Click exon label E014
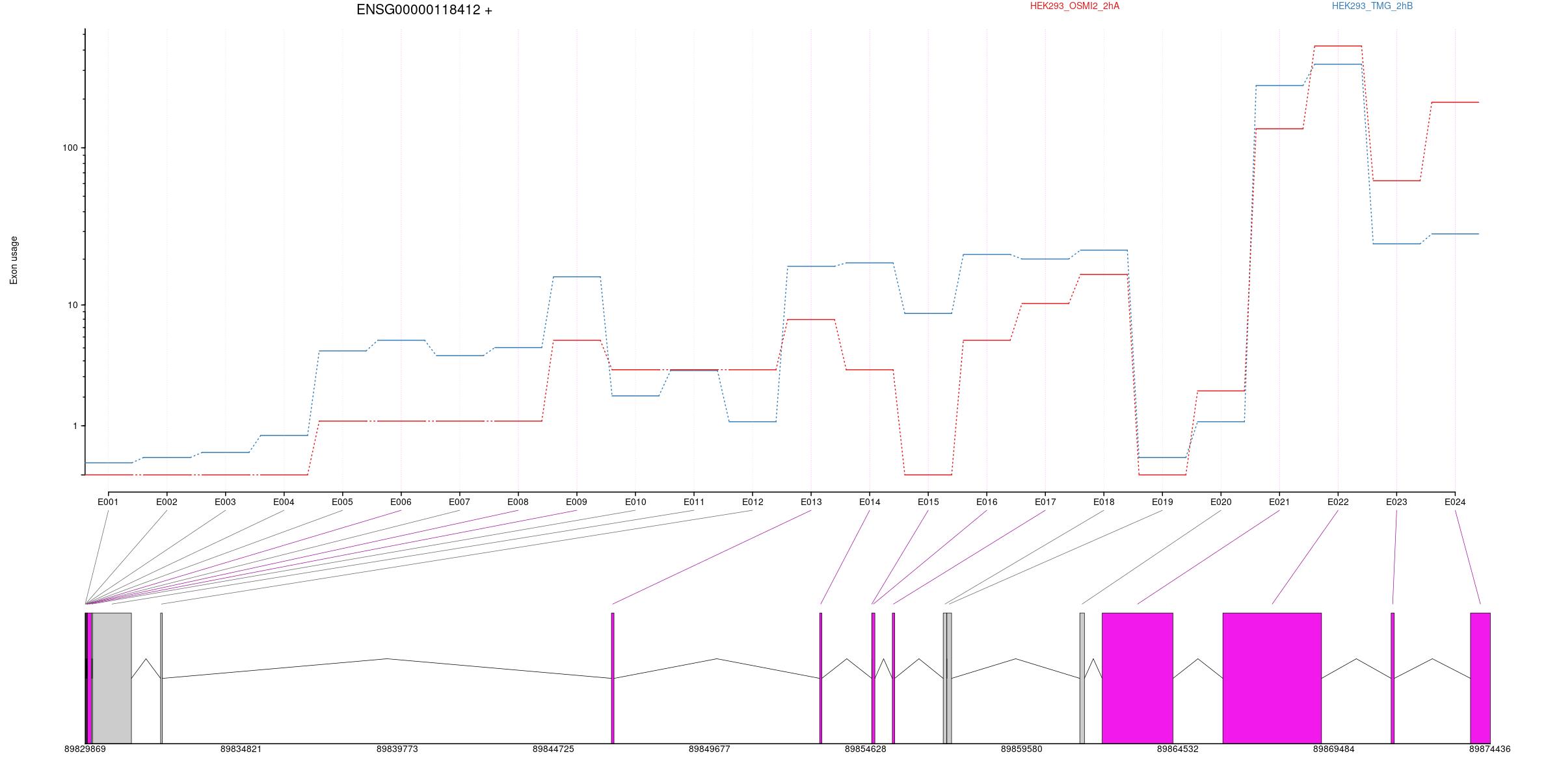This screenshot has height=780, width=1561. 870,502
